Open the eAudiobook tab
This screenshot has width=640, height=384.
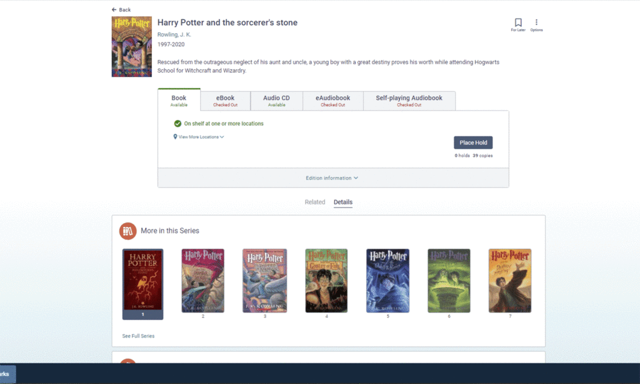(x=332, y=101)
